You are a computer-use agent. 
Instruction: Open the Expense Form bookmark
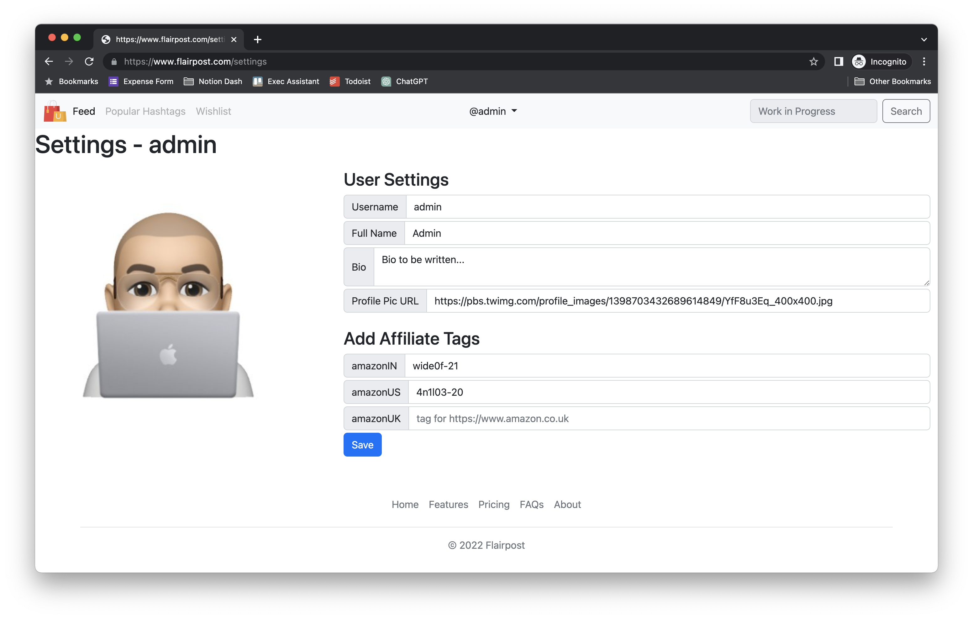click(x=141, y=81)
